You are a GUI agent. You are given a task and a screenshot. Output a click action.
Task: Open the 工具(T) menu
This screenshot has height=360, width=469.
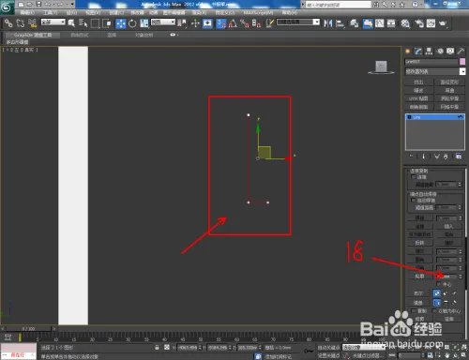point(51,12)
